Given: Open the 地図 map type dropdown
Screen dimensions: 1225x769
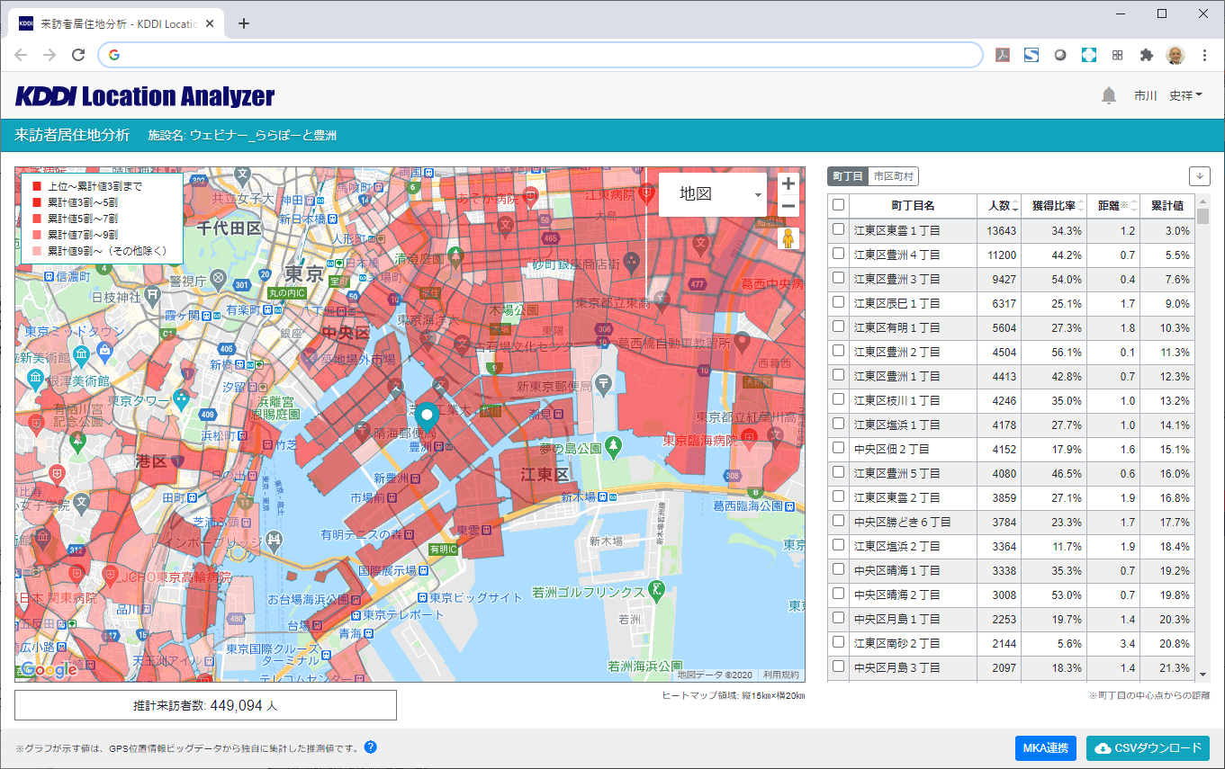Looking at the screenshot, I should (713, 193).
